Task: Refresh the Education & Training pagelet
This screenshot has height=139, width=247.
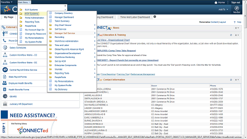Action: click(231, 35)
